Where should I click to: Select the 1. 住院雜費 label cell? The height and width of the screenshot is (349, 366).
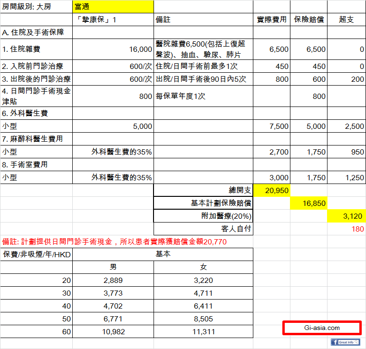click(x=37, y=49)
